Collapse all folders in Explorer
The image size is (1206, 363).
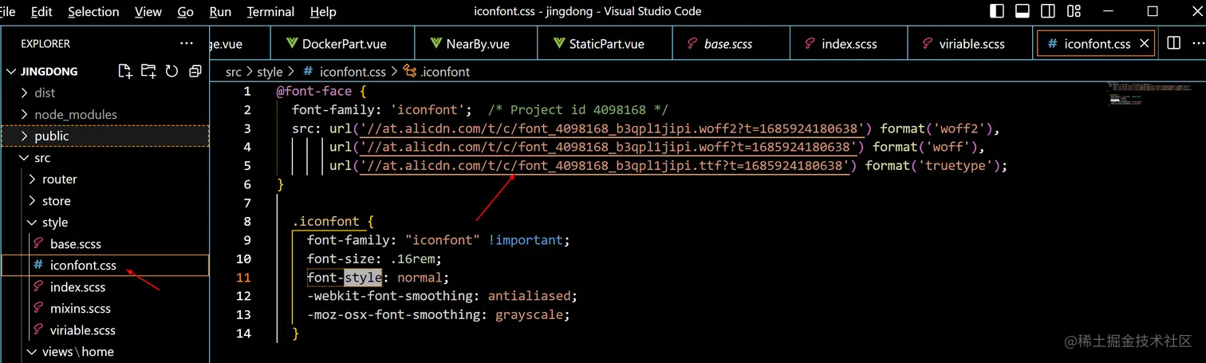click(x=195, y=71)
